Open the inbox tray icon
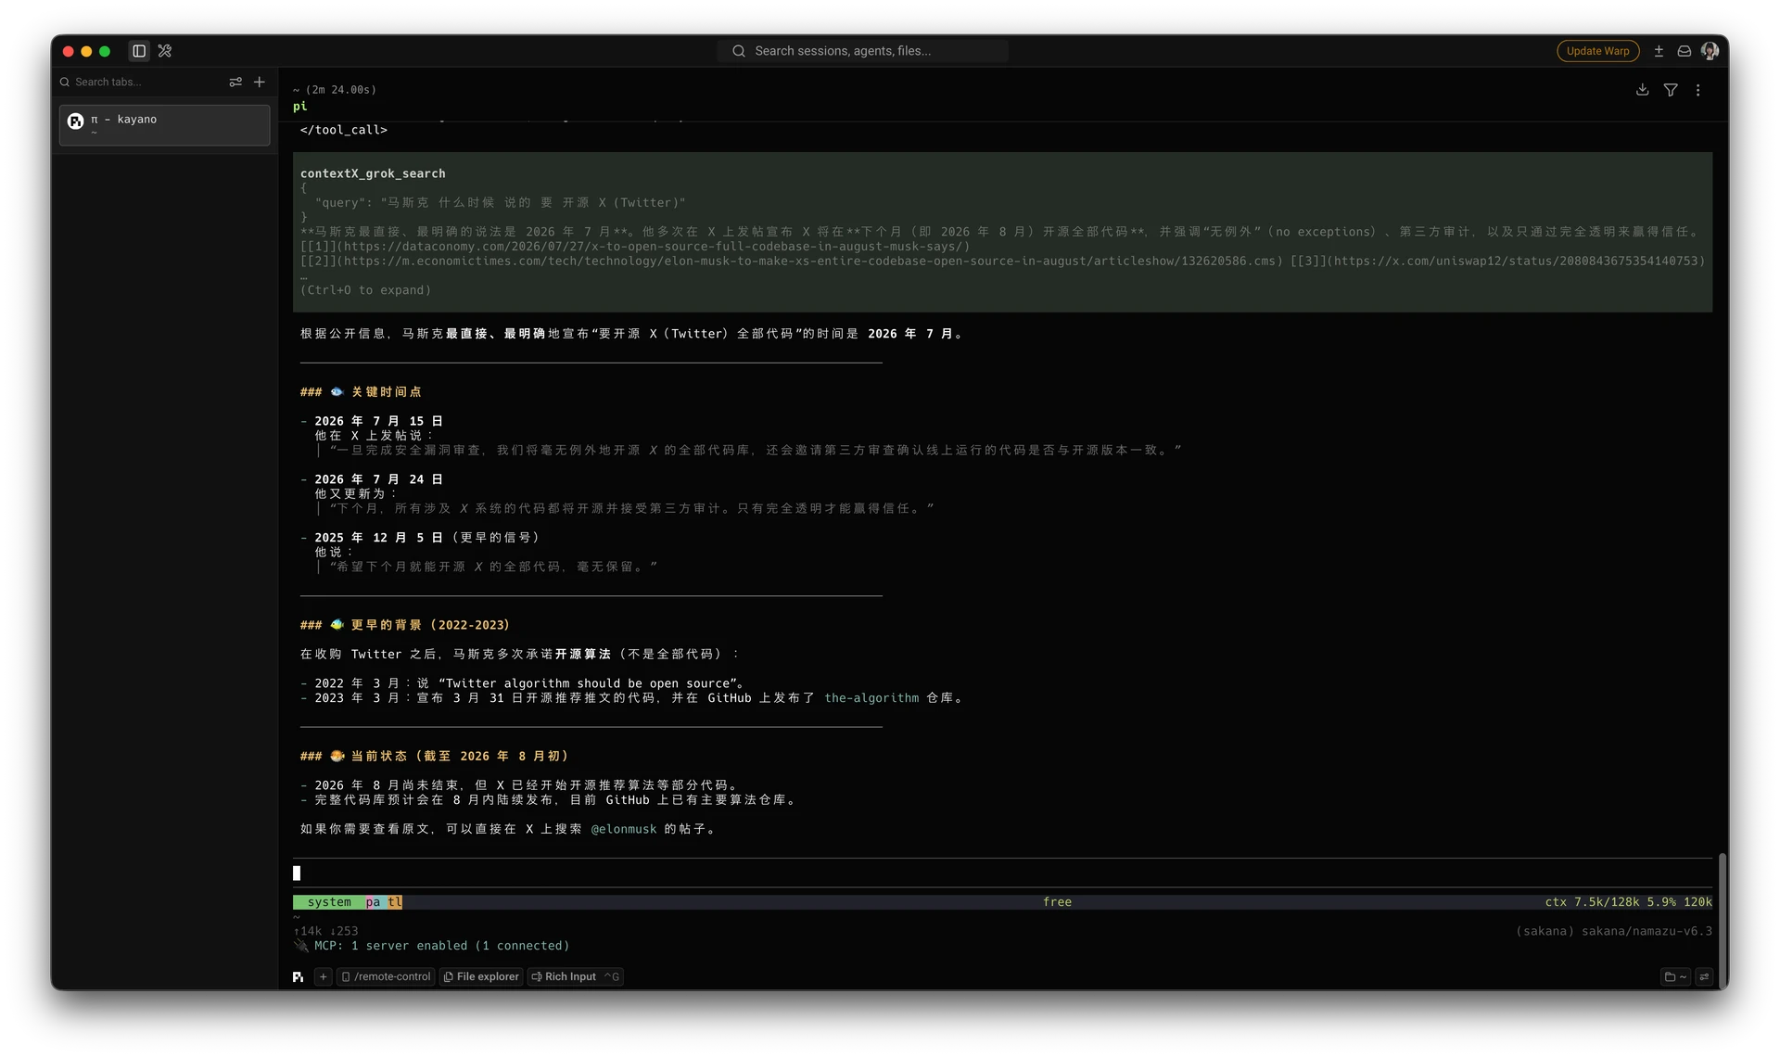The image size is (1780, 1058). pos(1684,51)
